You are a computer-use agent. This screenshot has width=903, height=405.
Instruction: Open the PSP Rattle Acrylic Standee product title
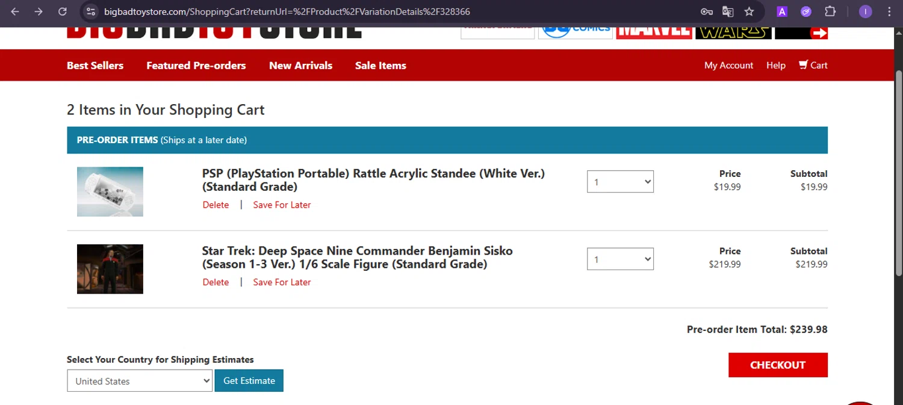(x=373, y=180)
